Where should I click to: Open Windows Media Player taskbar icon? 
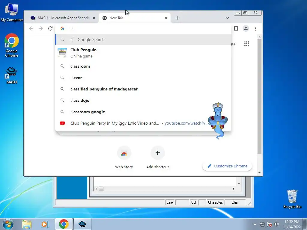[44, 224]
